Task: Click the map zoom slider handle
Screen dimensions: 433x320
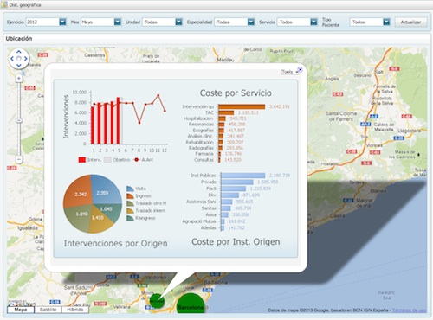Action: (19, 120)
